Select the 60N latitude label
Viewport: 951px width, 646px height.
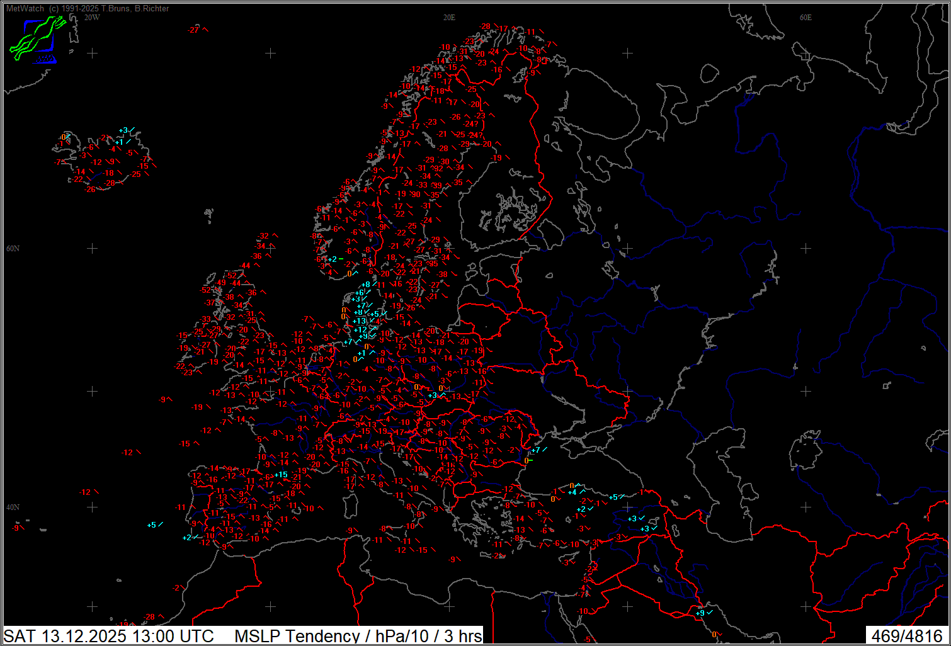(x=13, y=249)
